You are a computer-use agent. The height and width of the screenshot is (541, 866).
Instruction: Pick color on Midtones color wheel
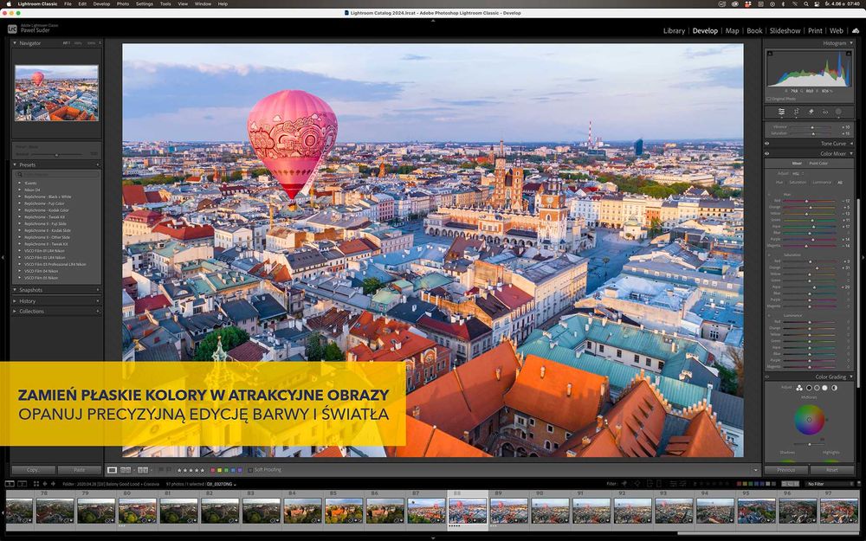click(x=809, y=420)
